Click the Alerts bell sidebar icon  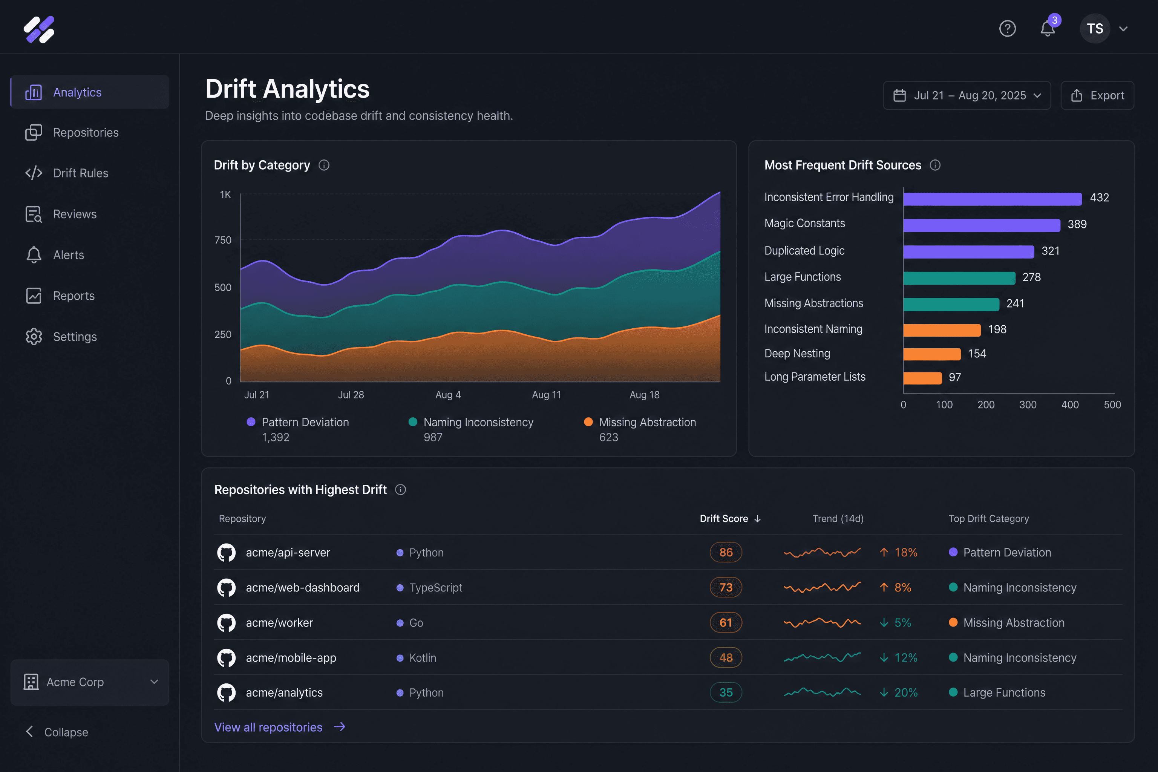tap(34, 254)
